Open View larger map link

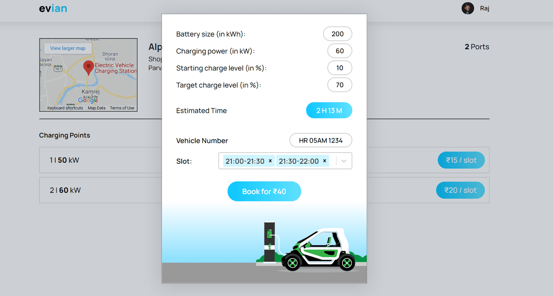click(x=68, y=48)
